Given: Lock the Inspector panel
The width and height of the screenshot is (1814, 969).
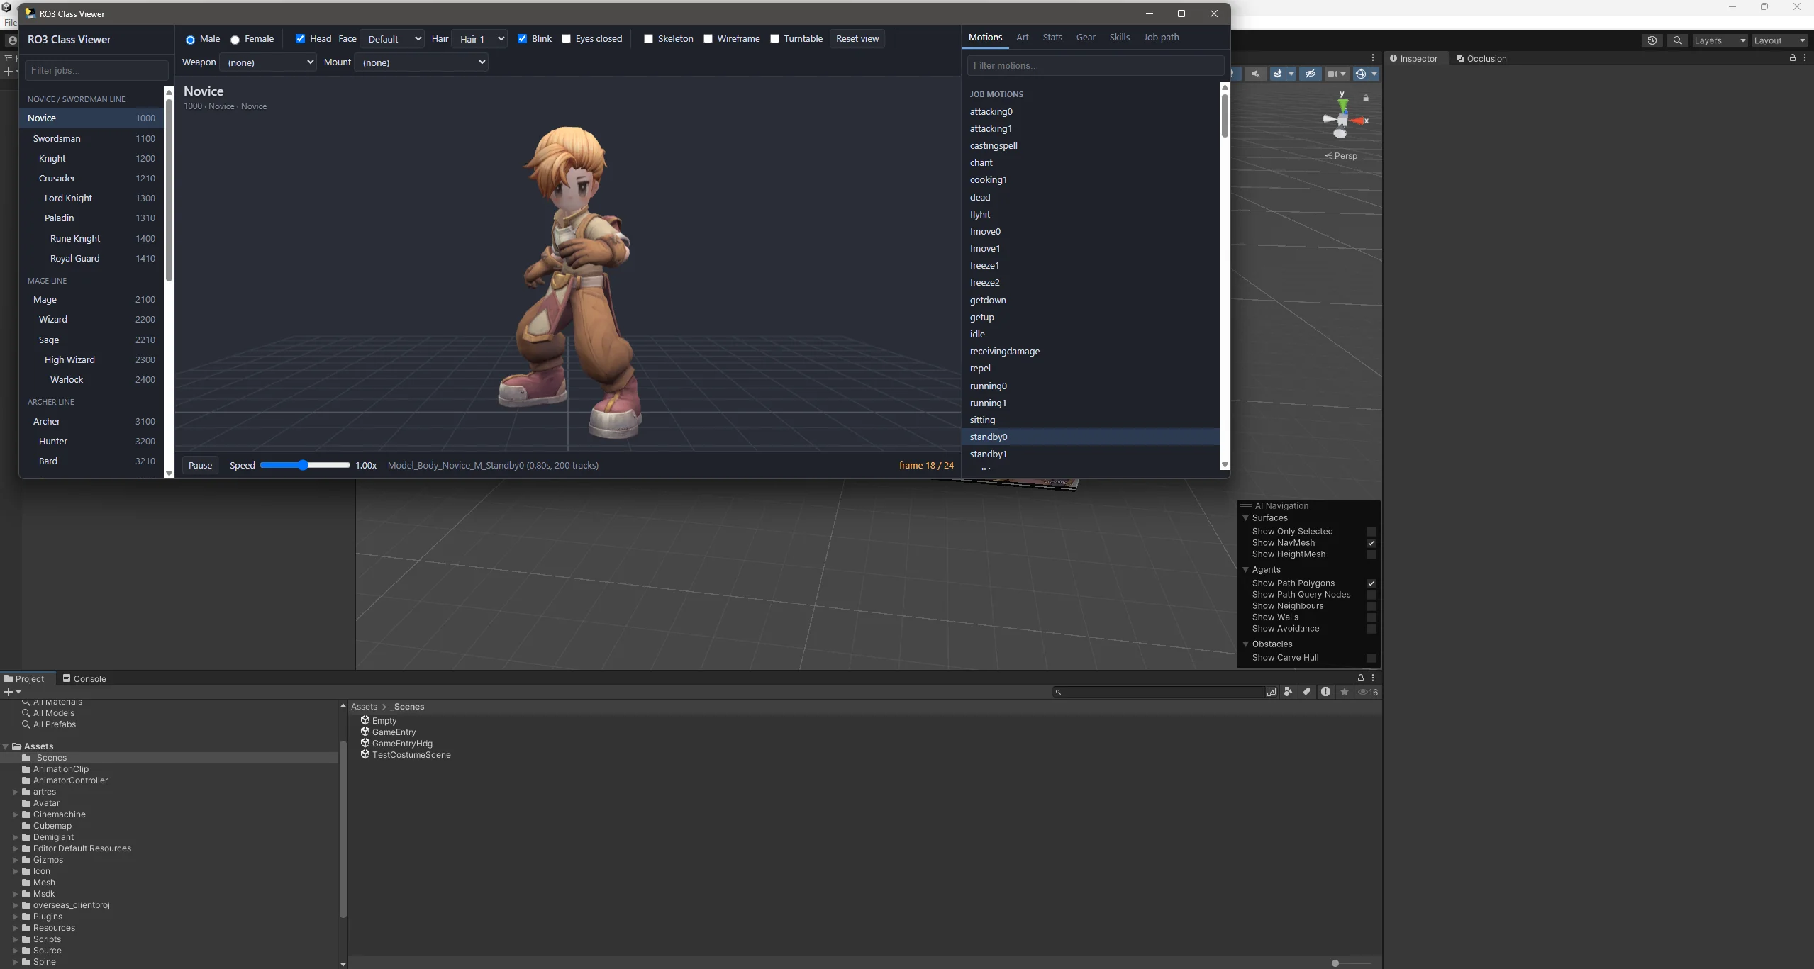Looking at the screenshot, I should [1792, 58].
